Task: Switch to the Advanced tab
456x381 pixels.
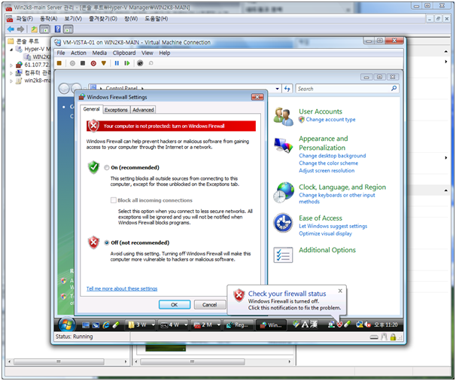Action: 143,110
